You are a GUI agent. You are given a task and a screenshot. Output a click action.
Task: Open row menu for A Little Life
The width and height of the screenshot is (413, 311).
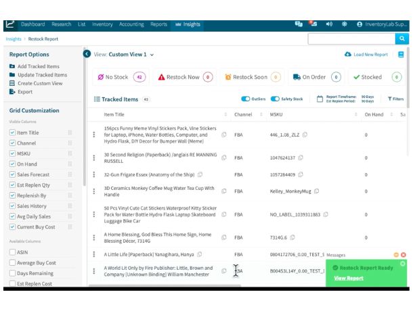pyautogui.click(x=94, y=254)
